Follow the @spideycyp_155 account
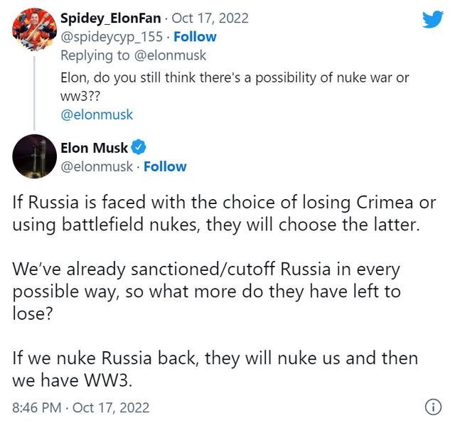Viewport: 455px width, 423px height. [x=195, y=37]
